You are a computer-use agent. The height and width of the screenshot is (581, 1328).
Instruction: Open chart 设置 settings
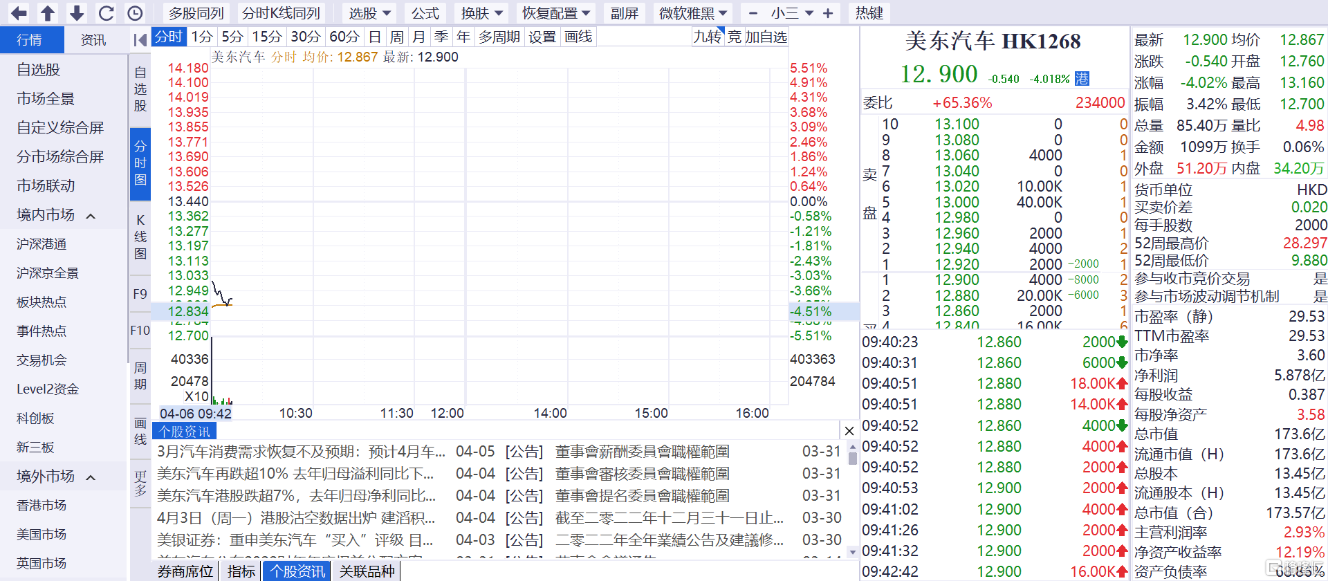click(x=542, y=37)
